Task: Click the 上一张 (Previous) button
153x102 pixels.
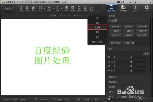Action: point(6,99)
